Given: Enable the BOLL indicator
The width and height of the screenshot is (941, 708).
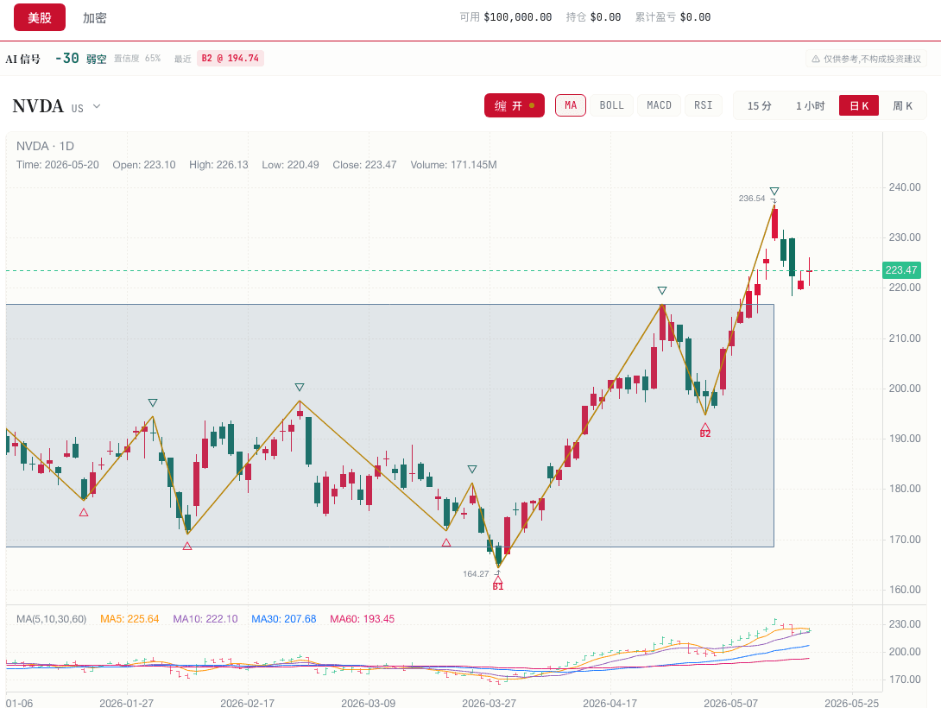Looking at the screenshot, I should 611,105.
